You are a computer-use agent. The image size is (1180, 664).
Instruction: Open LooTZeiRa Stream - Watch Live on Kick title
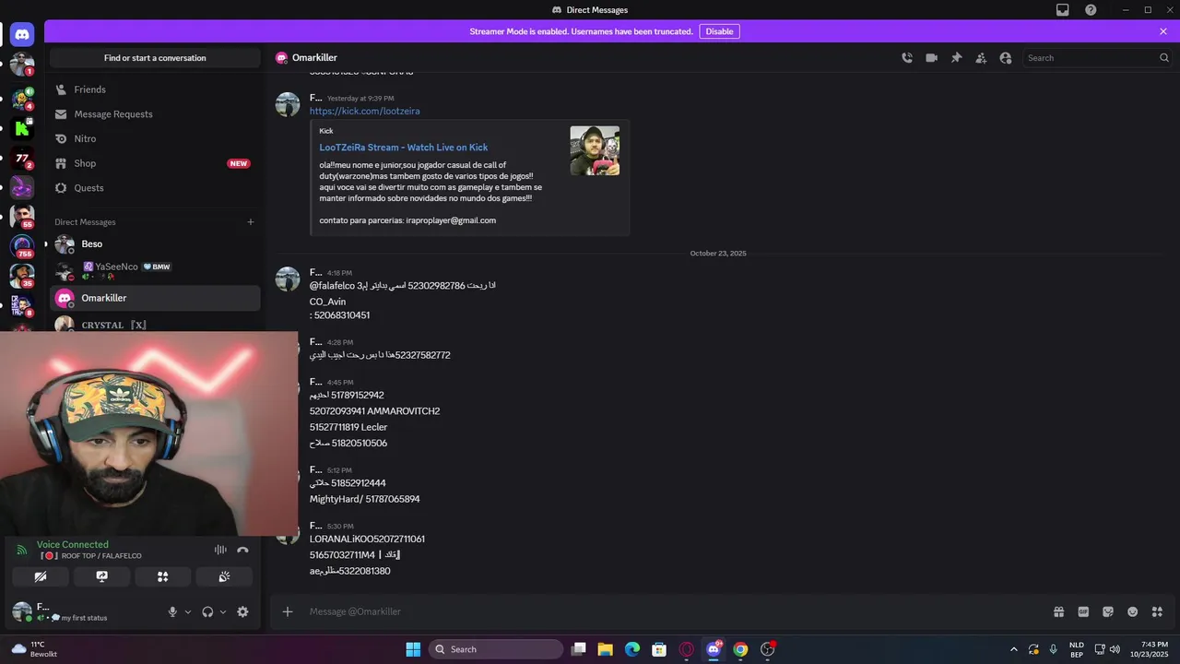click(404, 148)
